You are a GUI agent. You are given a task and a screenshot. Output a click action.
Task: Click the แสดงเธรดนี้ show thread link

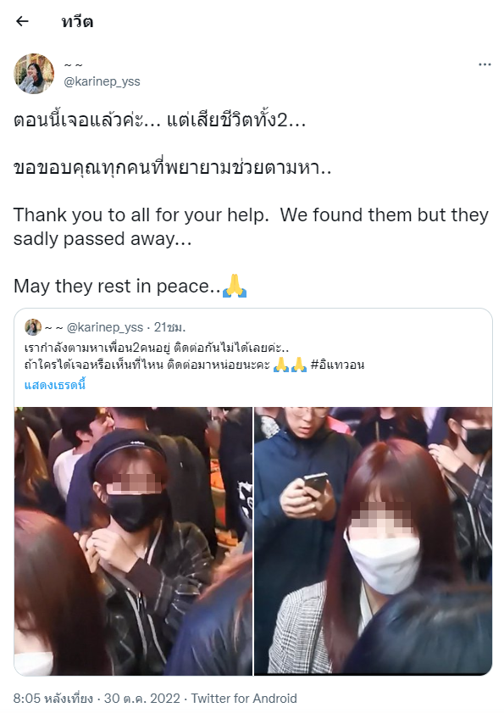click(55, 385)
